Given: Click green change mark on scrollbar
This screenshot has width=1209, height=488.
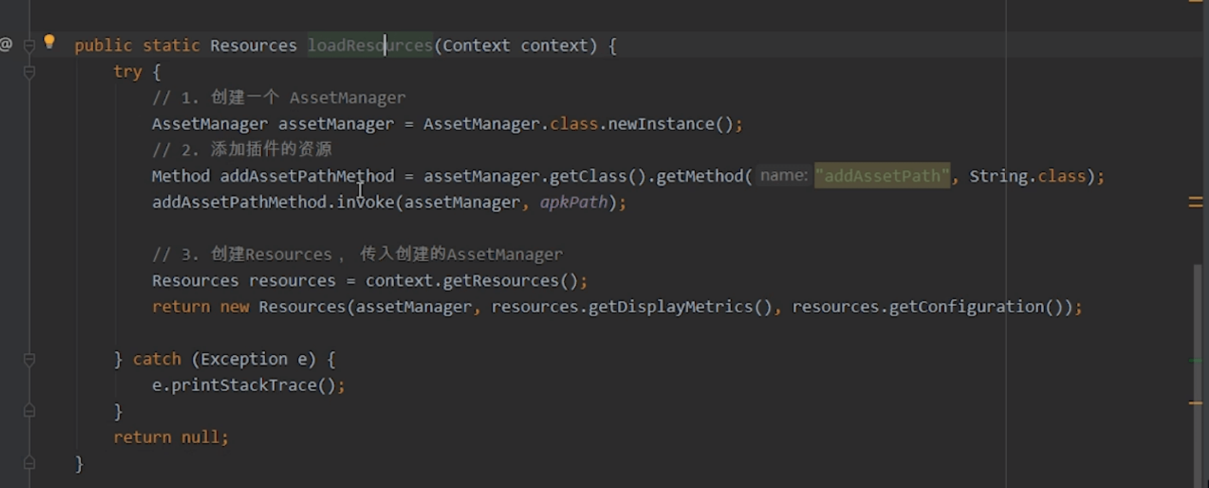Looking at the screenshot, I should [x=1196, y=360].
